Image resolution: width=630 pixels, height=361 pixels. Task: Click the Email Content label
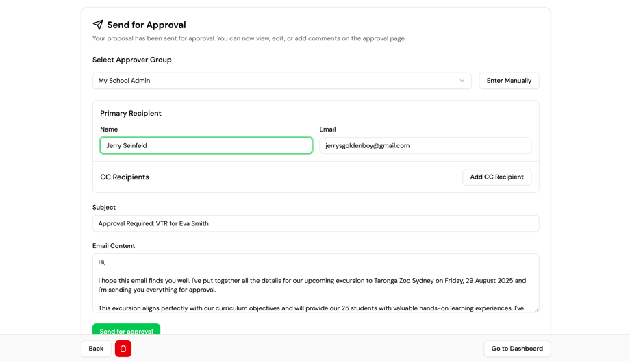click(x=114, y=246)
